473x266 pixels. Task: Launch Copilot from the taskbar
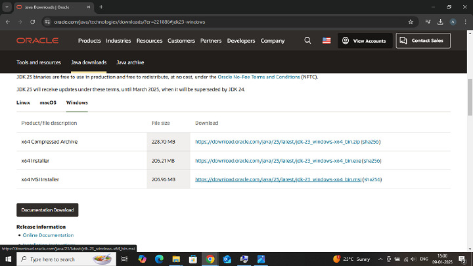pyautogui.click(x=142, y=259)
